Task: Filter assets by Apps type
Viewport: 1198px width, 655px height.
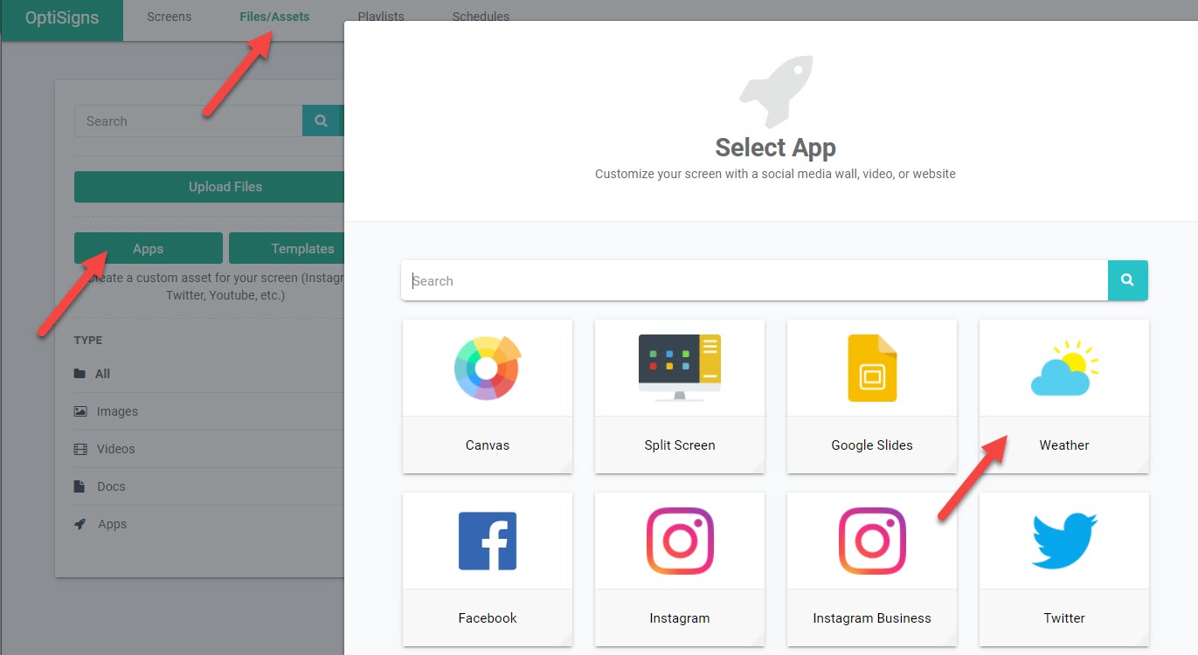Action: pyautogui.click(x=112, y=524)
